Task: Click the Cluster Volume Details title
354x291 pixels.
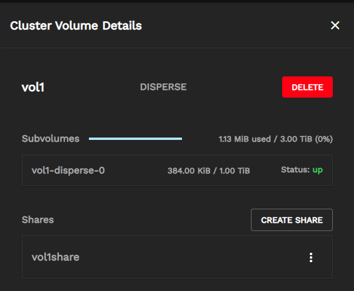Action: pos(76,25)
